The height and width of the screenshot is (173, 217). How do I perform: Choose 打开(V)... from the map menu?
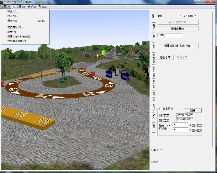click(x=25, y=16)
